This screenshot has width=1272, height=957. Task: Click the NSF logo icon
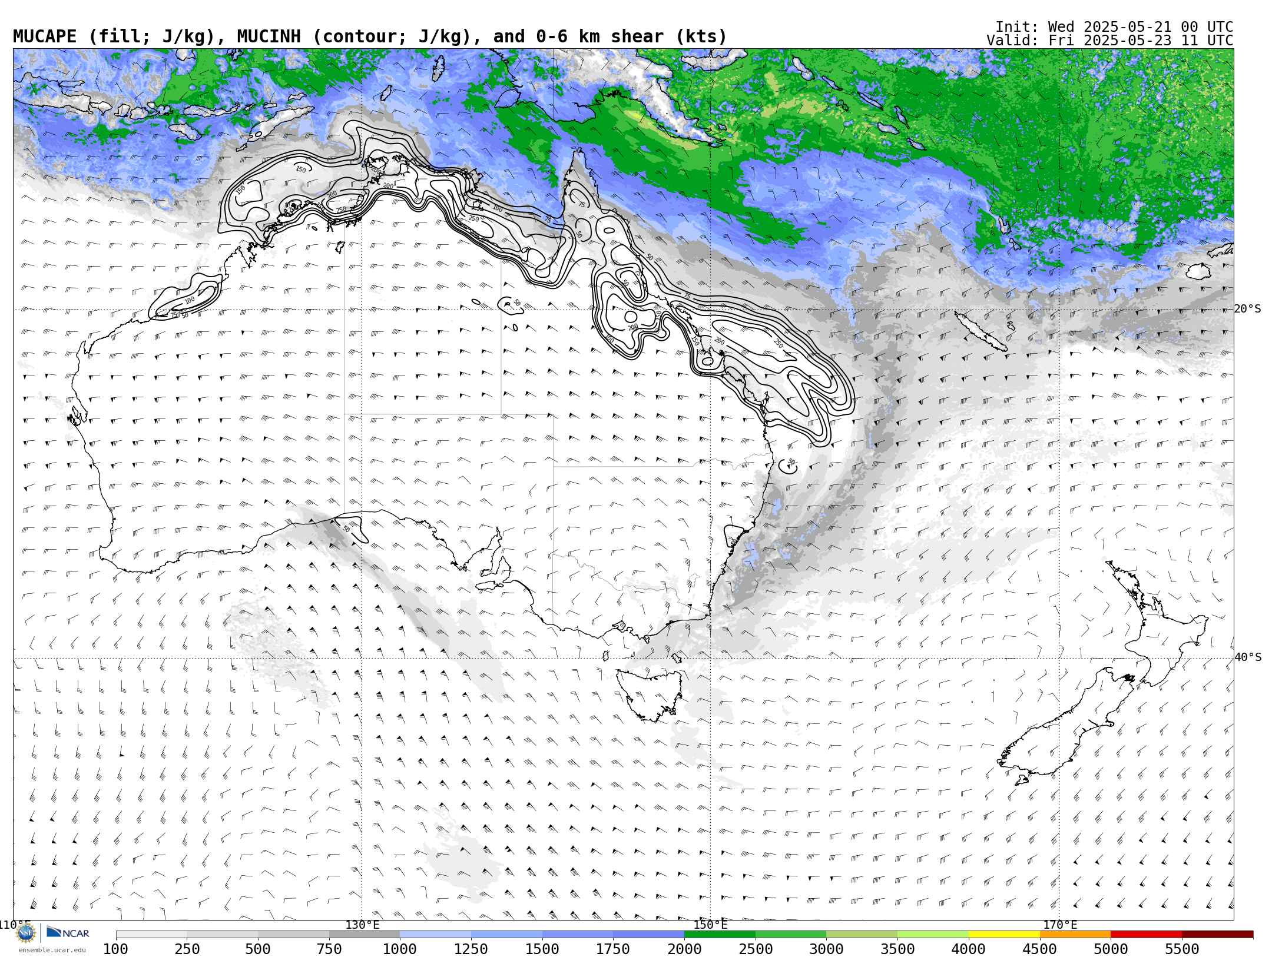point(26,933)
